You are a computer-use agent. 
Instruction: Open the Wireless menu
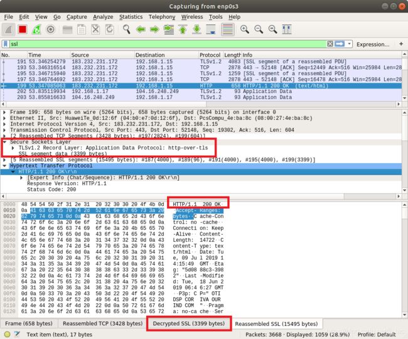click(x=192, y=17)
